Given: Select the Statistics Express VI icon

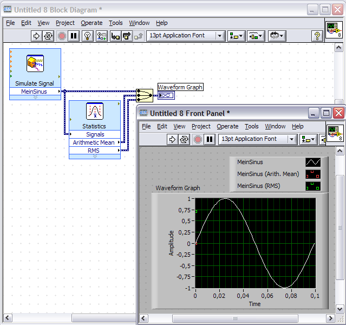Looking at the screenshot, I should pos(94,112).
